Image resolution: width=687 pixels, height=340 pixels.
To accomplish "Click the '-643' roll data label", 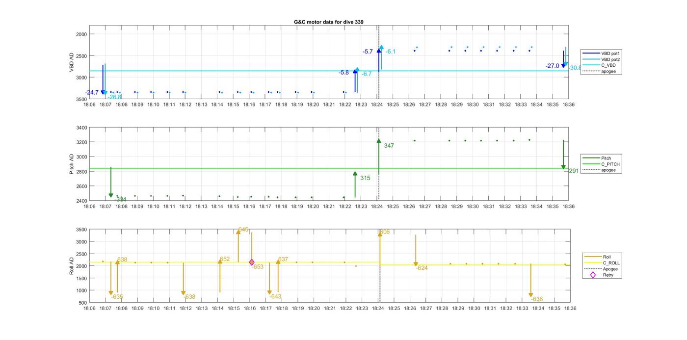I will pos(275,296).
